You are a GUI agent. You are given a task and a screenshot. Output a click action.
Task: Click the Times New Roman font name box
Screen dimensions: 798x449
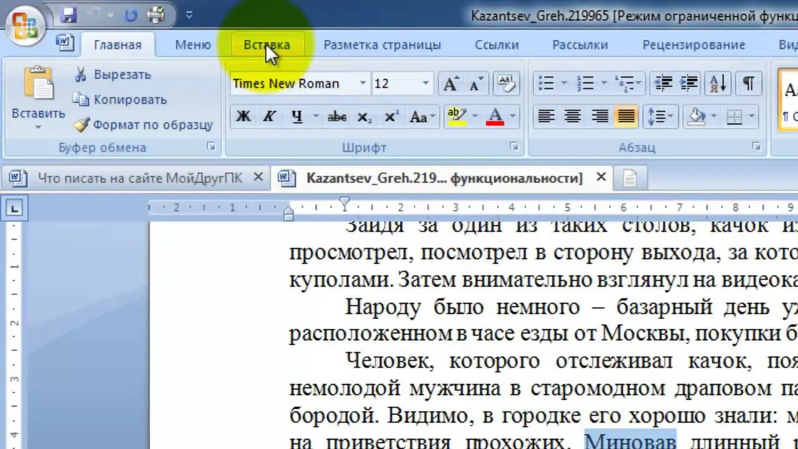click(293, 84)
